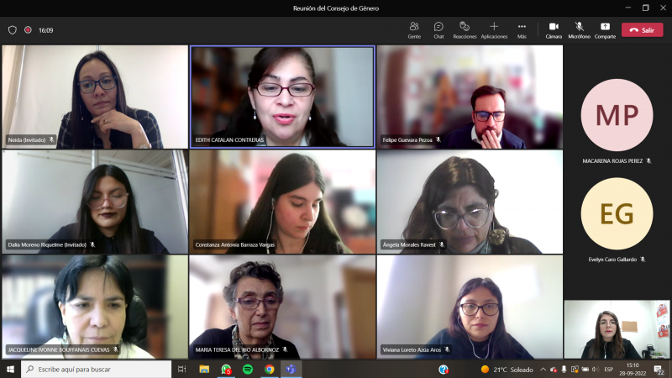This screenshot has height=378, width=672.
Task: Open the meeting Chat panel
Action: [438, 29]
